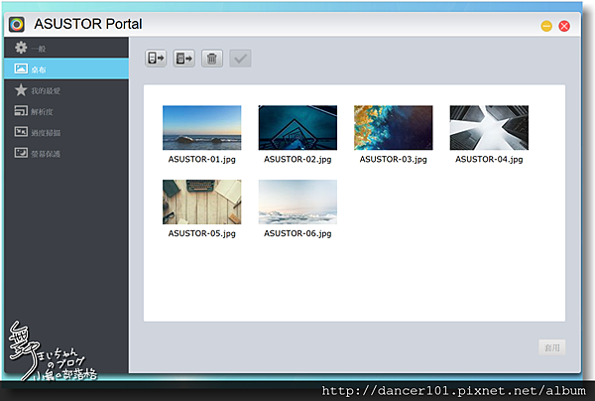Select the 桌布 wallpaper section in sidebar
Image resolution: width=595 pixels, height=401 pixels.
point(66,68)
